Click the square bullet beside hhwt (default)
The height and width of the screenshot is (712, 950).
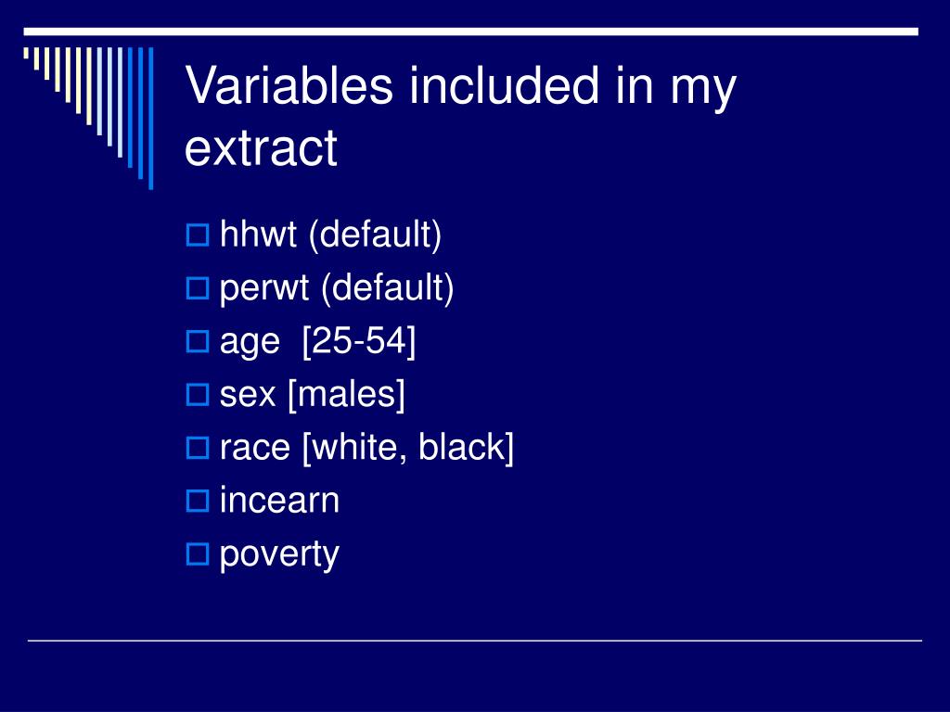point(198,235)
